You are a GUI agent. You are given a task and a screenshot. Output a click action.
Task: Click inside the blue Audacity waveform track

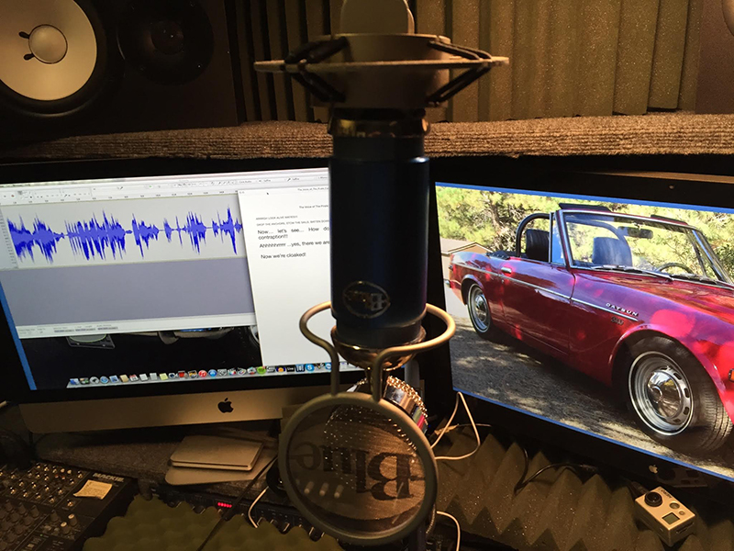coord(124,232)
